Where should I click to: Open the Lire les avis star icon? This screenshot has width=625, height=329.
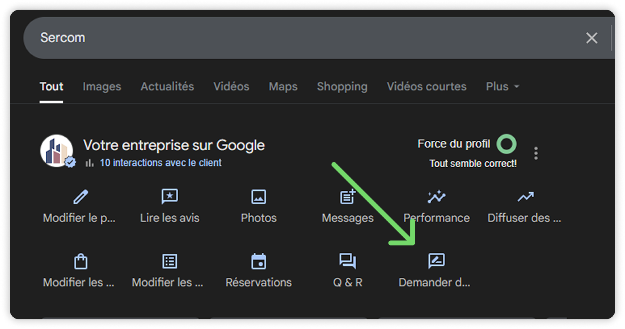tap(170, 197)
